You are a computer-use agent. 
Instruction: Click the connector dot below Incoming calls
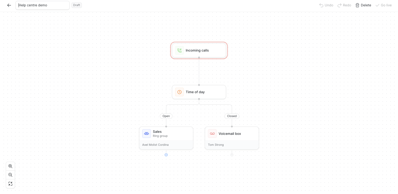tap(199, 57)
